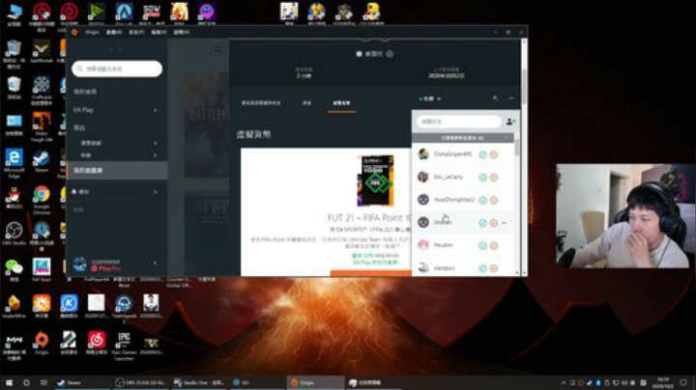Open the notification center in taskbar
The height and width of the screenshot is (390, 696).
click(683, 382)
